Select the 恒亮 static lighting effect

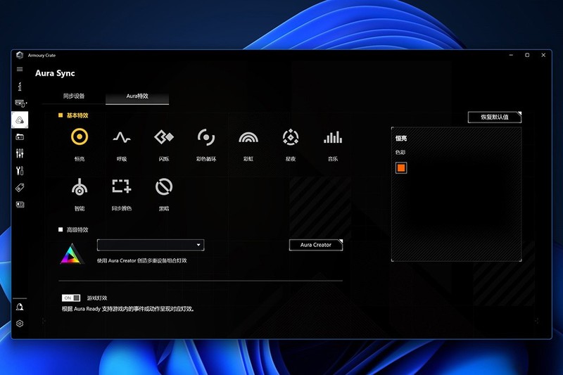[x=80, y=136]
